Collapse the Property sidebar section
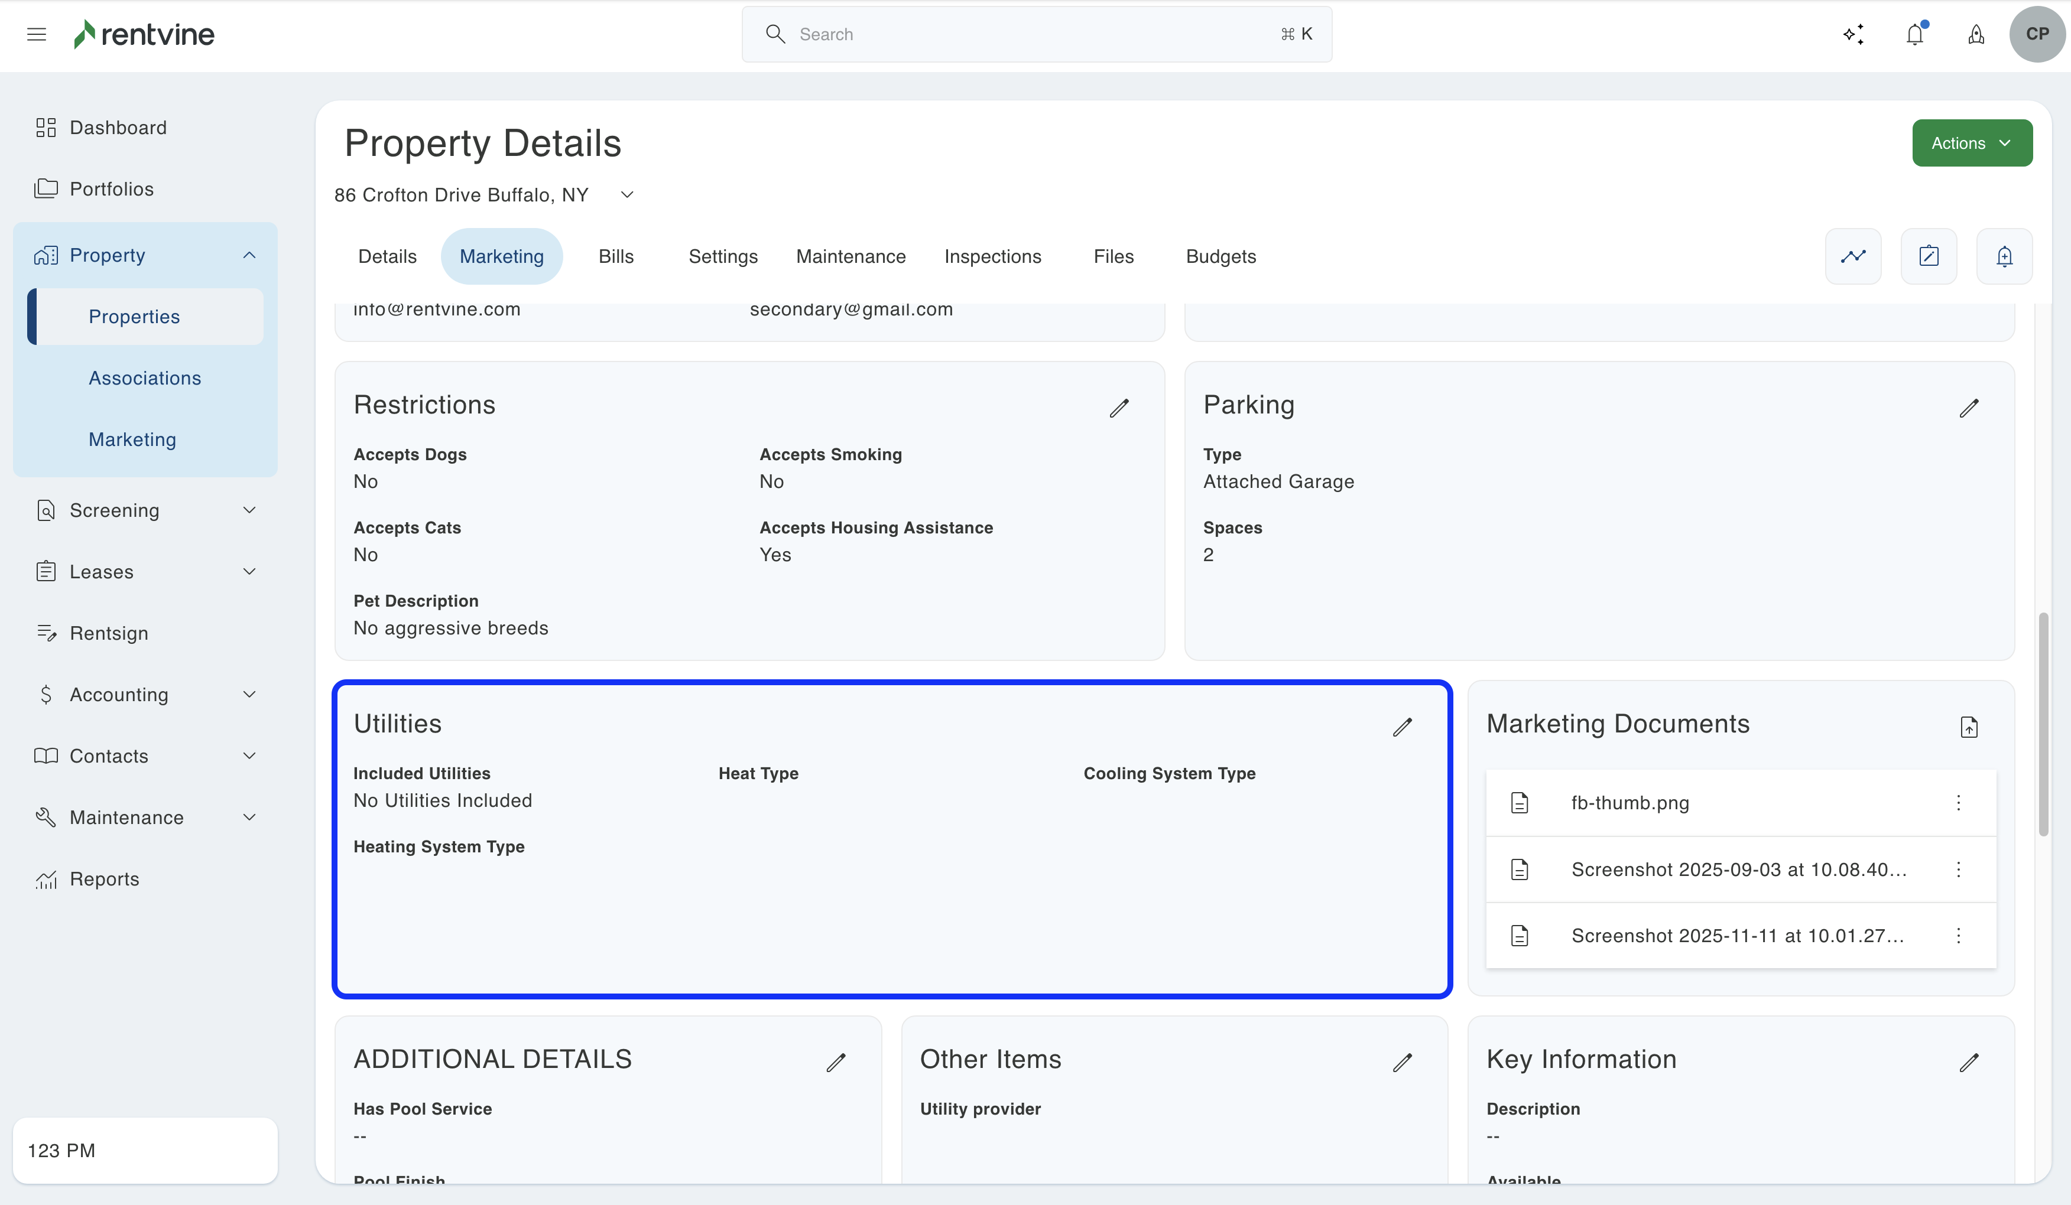 pyautogui.click(x=249, y=255)
